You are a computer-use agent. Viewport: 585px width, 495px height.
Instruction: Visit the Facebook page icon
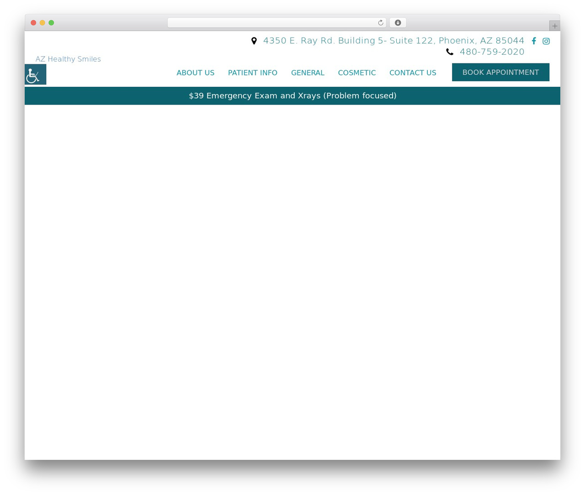pyautogui.click(x=534, y=41)
